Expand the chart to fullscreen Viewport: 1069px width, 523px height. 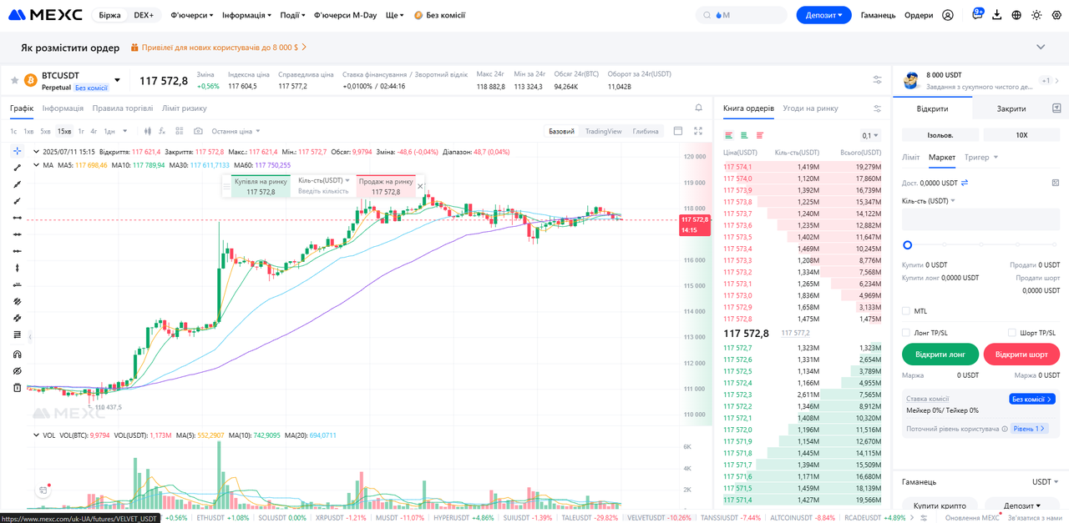pos(698,131)
